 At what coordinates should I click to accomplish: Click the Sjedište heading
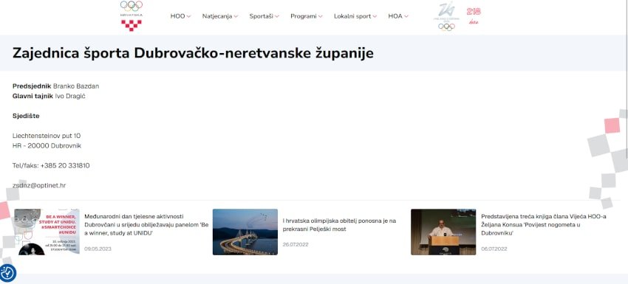click(x=26, y=116)
